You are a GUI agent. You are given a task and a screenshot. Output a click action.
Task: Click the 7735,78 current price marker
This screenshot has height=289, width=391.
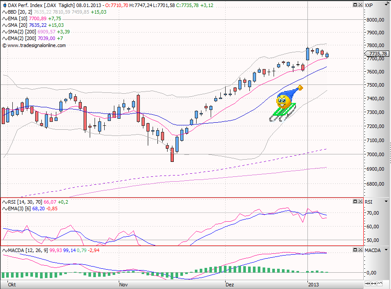[377, 54]
